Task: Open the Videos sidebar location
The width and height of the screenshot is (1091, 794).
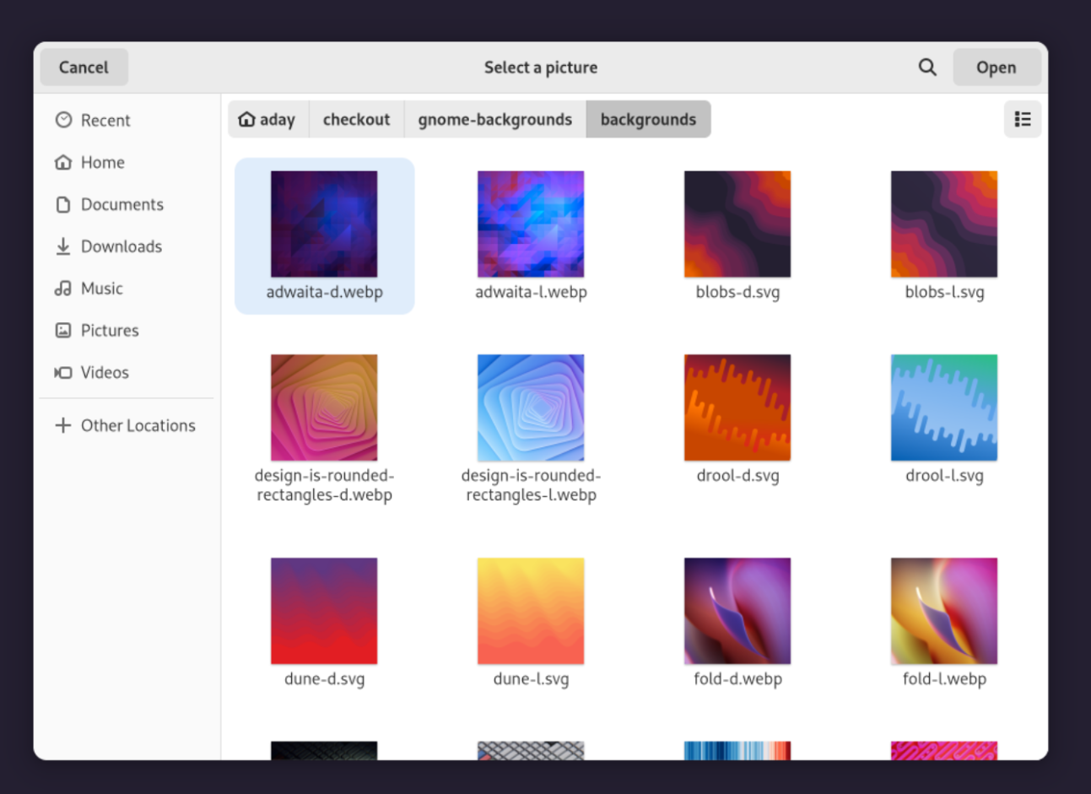Action: pyautogui.click(x=127, y=372)
